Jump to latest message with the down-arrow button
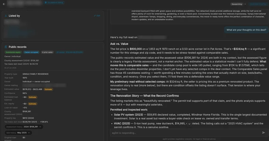The image size is (269, 141). click(189, 124)
